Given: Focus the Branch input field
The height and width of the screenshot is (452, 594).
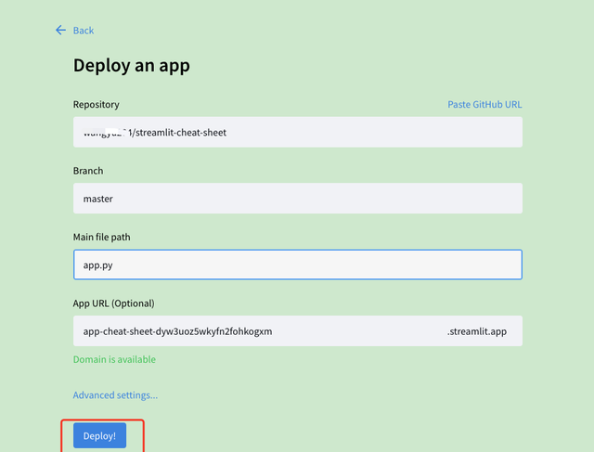Looking at the screenshot, I should tap(297, 198).
